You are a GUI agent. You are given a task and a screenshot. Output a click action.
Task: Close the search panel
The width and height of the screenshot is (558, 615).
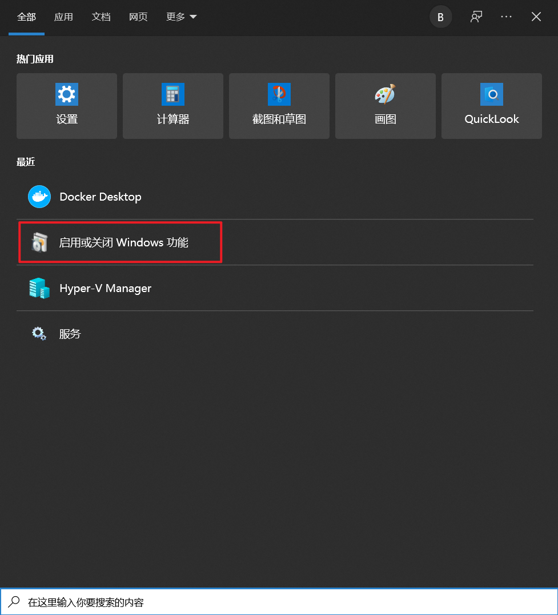click(x=536, y=17)
